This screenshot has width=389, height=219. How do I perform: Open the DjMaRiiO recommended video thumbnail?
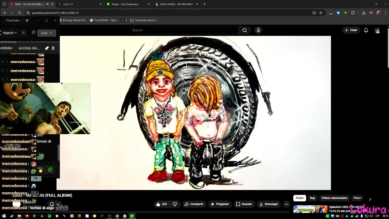(310, 210)
